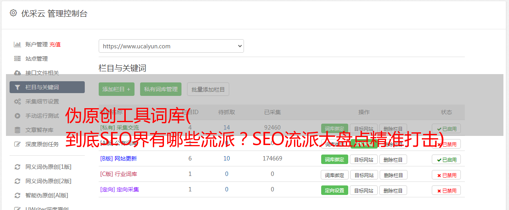Click the refresh icon beside 同义词伪原创[2版]
The width and height of the screenshot is (509, 210).
click(x=17, y=181)
